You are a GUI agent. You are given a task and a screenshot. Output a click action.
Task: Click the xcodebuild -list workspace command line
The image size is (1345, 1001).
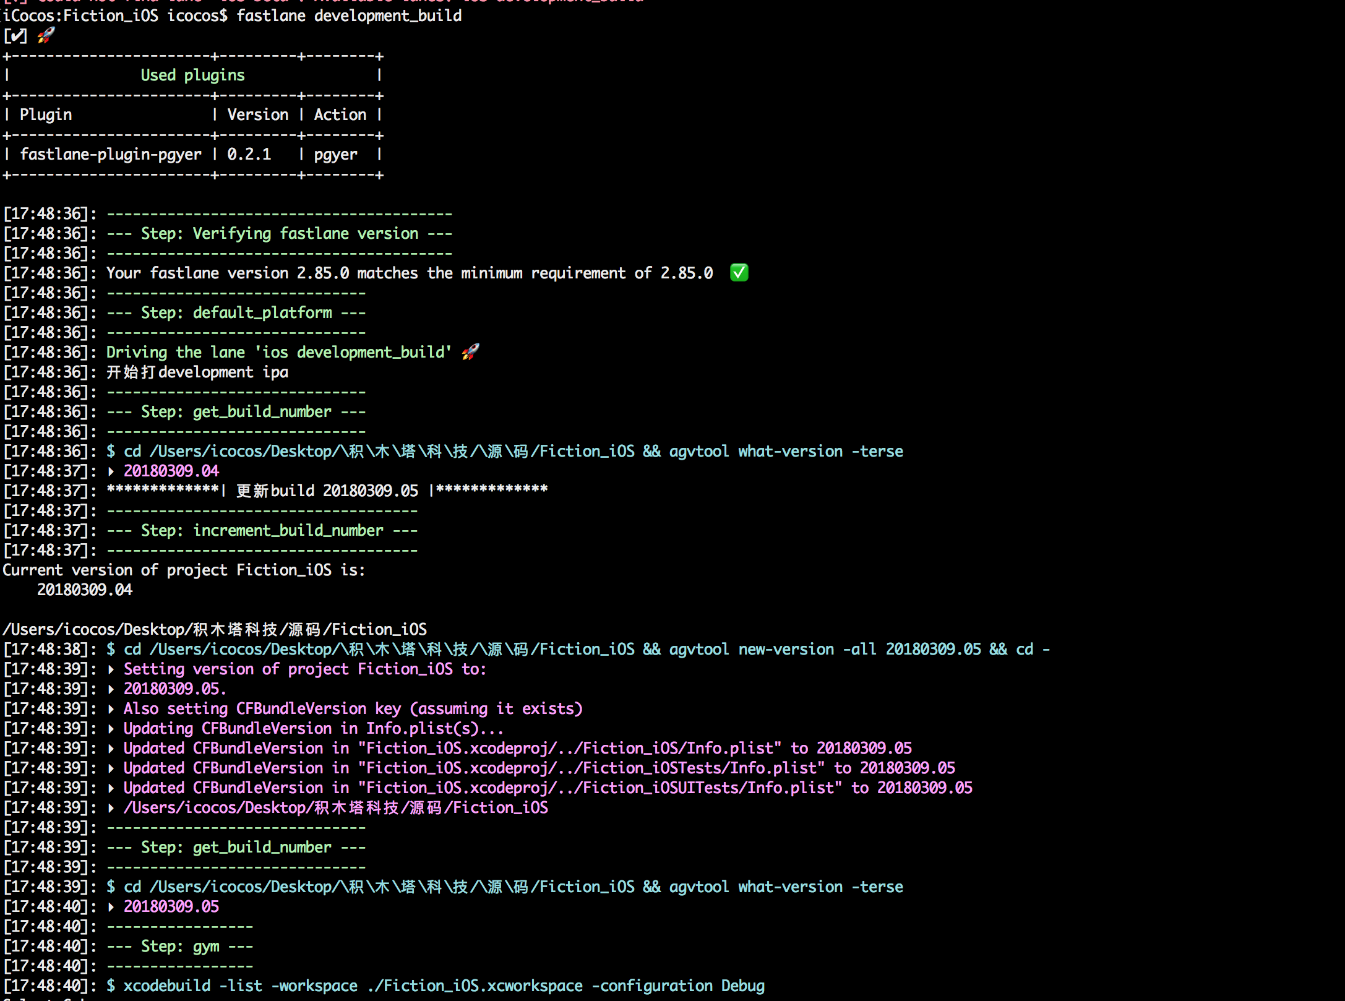click(x=444, y=986)
